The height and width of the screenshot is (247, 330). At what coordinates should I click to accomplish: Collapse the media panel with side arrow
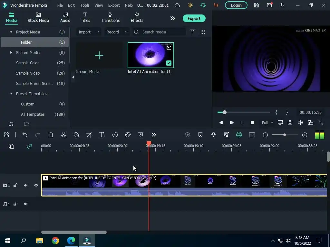pos(73,77)
